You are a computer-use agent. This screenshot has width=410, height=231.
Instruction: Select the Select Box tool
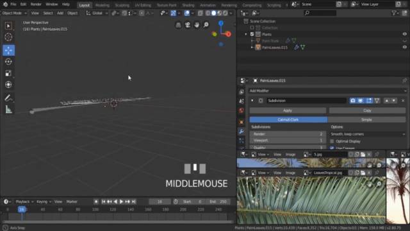pyautogui.click(x=8, y=26)
